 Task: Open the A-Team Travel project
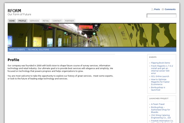(158, 104)
